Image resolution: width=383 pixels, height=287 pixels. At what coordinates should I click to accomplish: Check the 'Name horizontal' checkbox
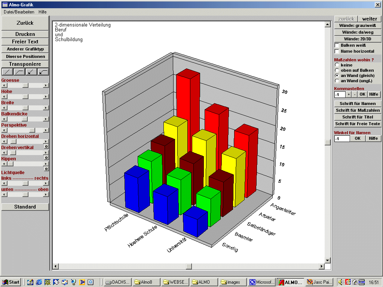coord(337,51)
